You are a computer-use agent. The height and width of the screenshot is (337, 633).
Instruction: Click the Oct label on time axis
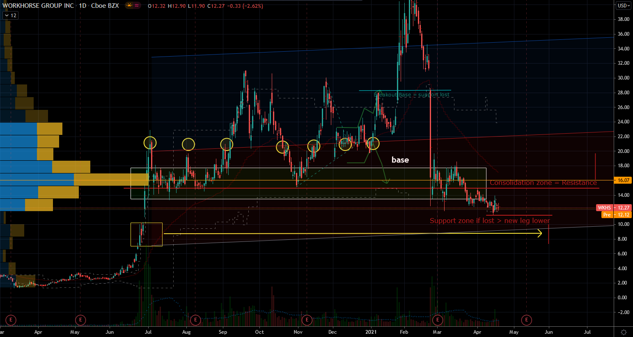click(259, 332)
